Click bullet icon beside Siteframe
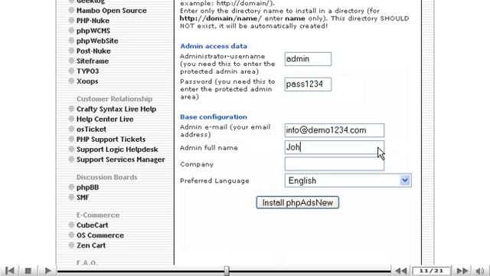This screenshot has width=490, height=276. 71,61
